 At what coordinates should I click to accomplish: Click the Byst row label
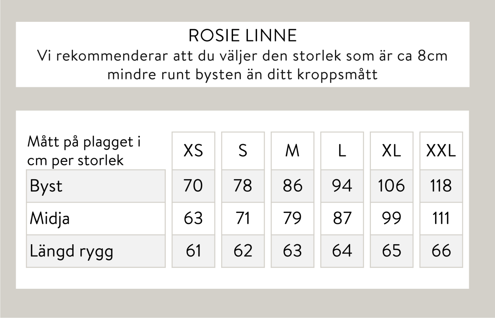pyautogui.click(x=46, y=186)
